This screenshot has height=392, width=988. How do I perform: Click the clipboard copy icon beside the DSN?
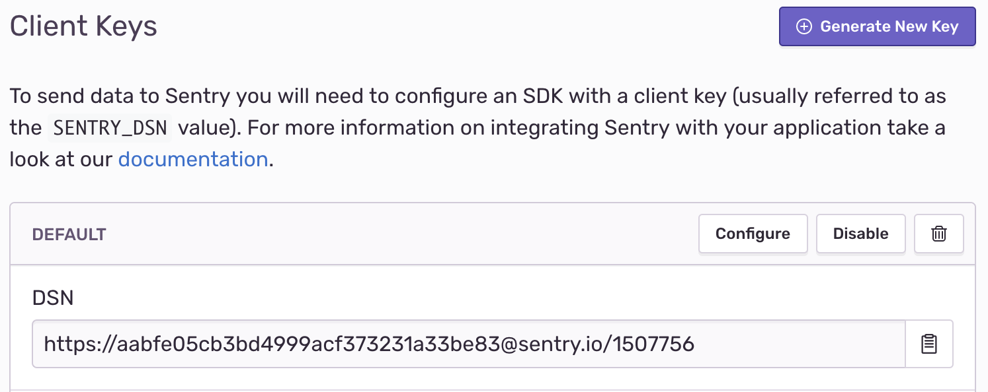928,344
